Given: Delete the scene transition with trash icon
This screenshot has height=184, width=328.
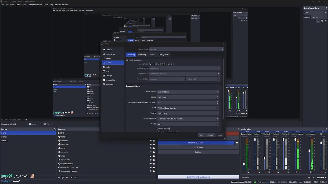Looking at the screenshot, I should click(322, 21).
